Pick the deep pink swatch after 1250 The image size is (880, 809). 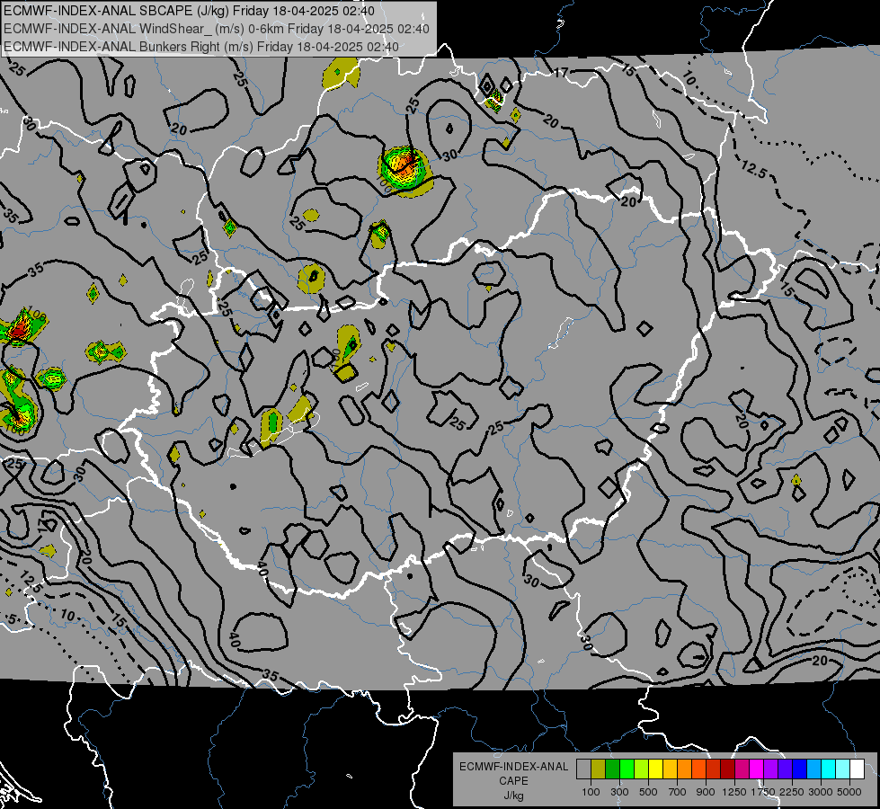pyautogui.click(x=742, y=769)
